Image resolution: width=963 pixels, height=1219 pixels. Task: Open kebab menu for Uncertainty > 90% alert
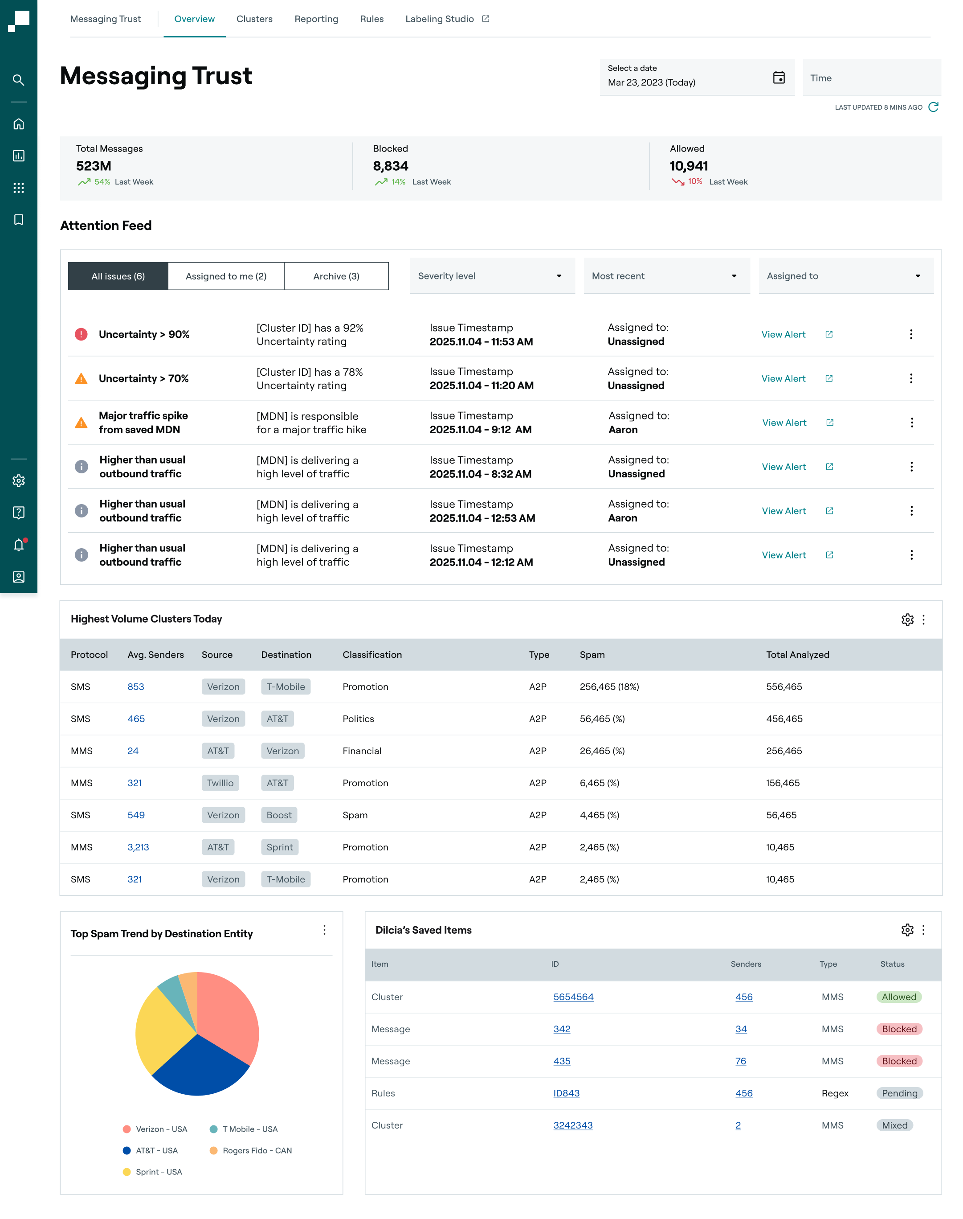coord(910,335)
